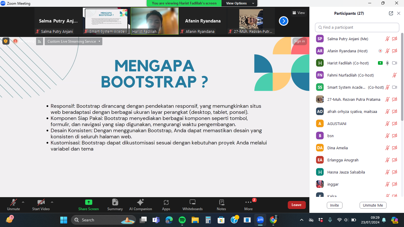Open Microsoft Teams from taskbar
The width and height of the screenshot is (404, 227).
point(156,220)
